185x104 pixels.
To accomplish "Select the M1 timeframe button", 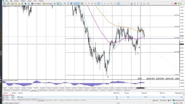I will pos(86,3).
